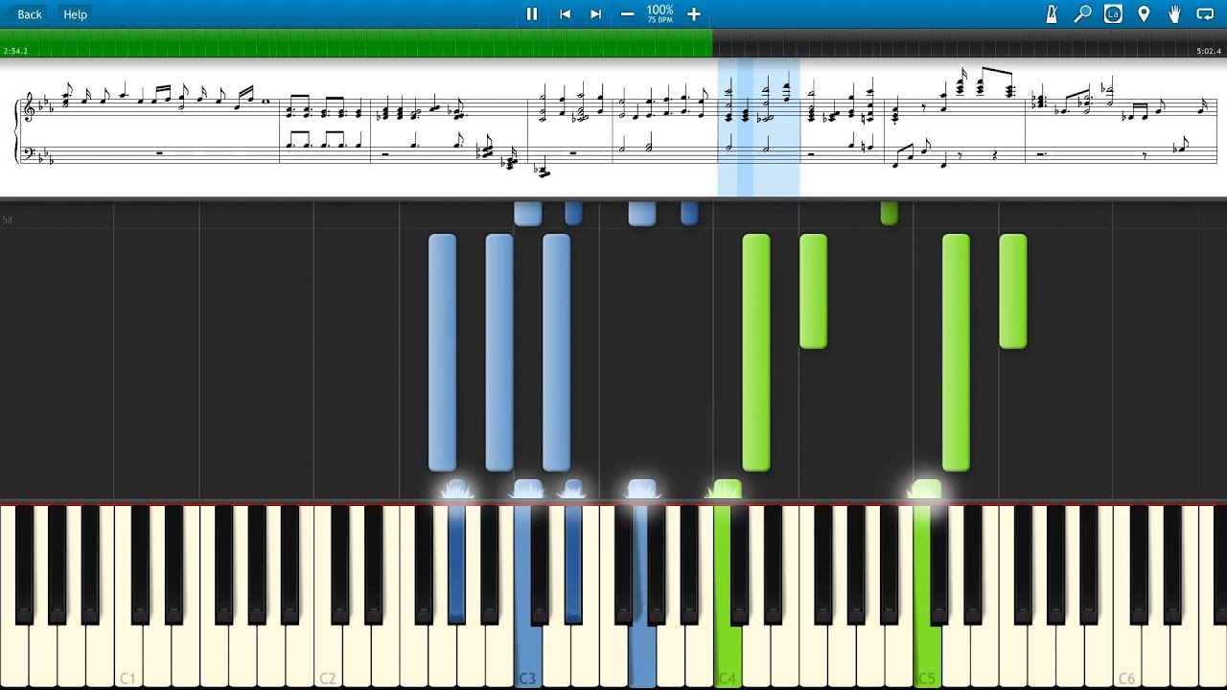Go back using the Back button
This screenshot has width=1227, height=690.
[30, 14]
